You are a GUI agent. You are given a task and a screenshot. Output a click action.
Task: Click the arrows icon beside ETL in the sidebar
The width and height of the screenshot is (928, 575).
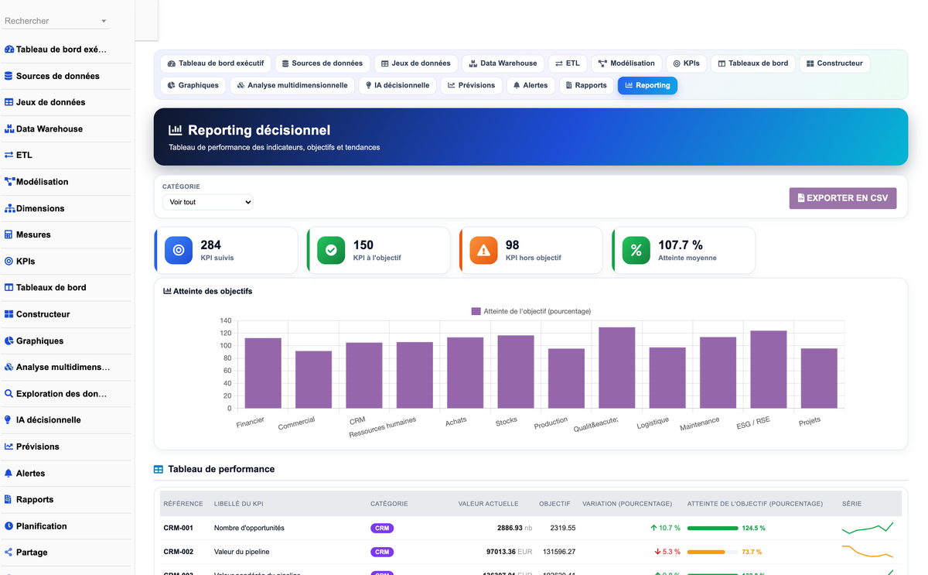[9, 156]
